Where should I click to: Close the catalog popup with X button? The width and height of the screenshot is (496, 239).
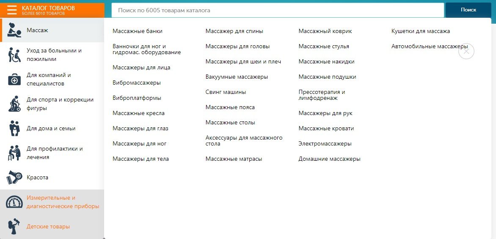[x=466, y=51]
